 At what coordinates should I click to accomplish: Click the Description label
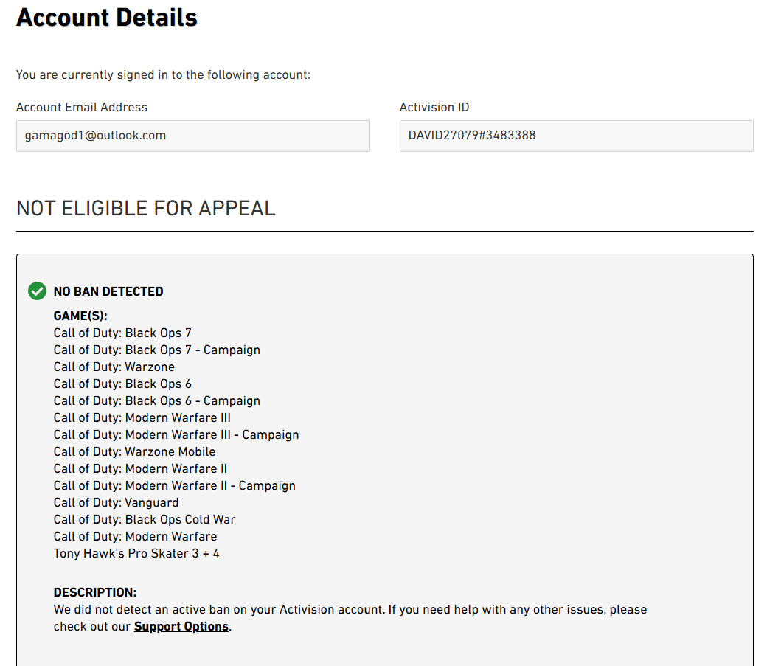95,592
